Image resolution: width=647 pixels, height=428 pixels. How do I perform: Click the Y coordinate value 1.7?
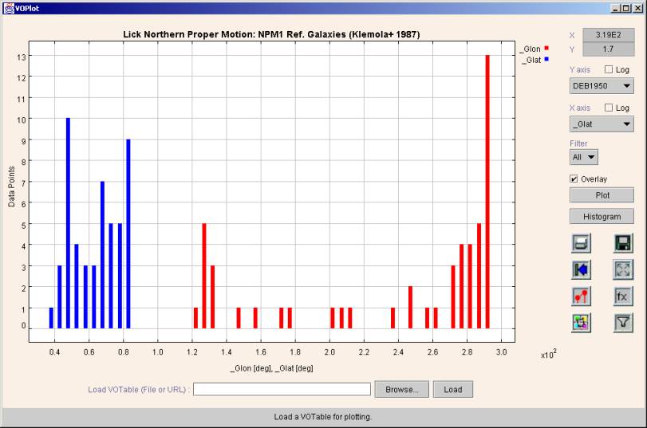tap(608, 49)
